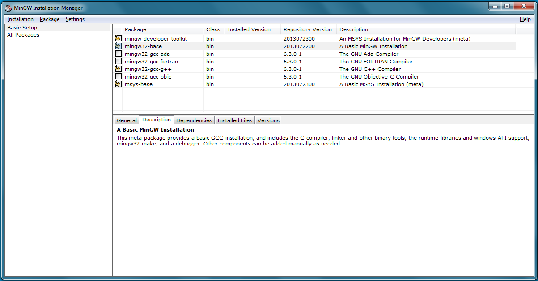Select All Packages in the left pane

pyautogui.click(x=23, y=35)
